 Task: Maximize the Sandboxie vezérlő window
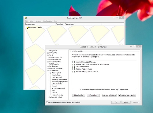117,18
